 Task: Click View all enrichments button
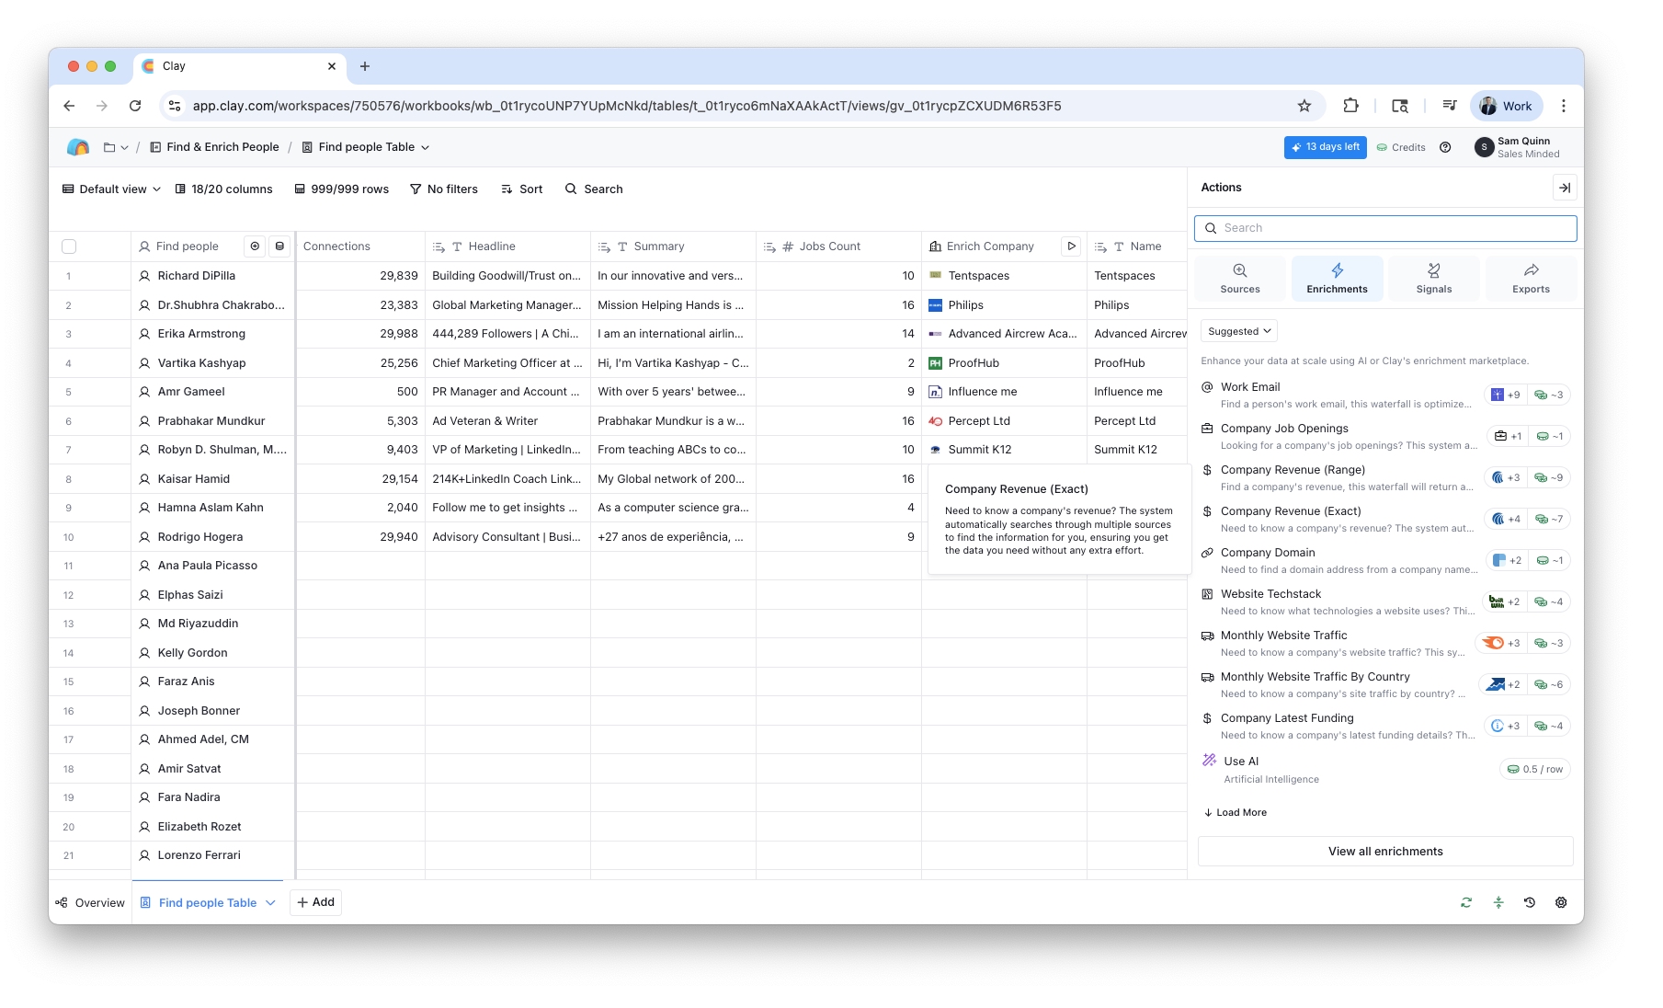1385,852
